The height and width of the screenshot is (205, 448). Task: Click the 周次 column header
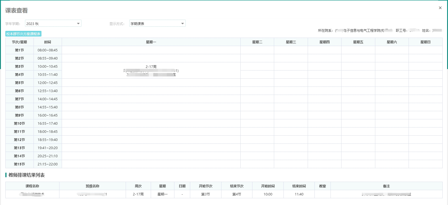click(138, 186)
